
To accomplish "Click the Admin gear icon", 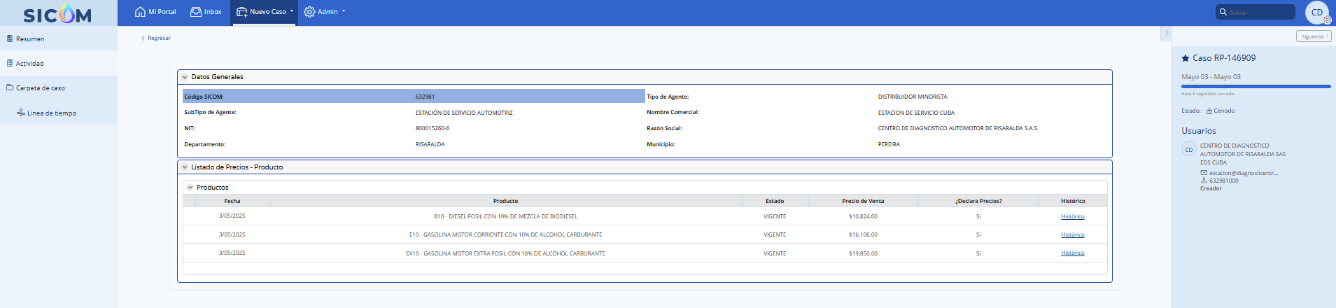I will pos(309,12).
